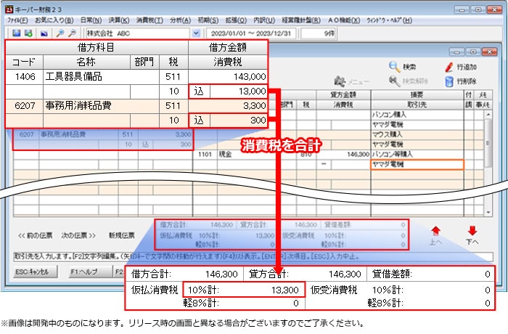Select the パソコン購入 summary cell

[417, 115]
